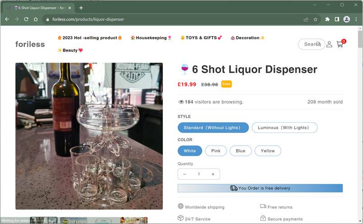Viewport: 363px width, 224px height.
Task: Open the Beauty category
Action: tap(70, 50)
